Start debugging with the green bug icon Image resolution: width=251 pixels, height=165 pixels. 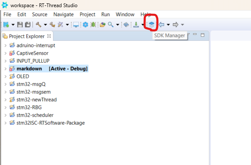point(93,24)
